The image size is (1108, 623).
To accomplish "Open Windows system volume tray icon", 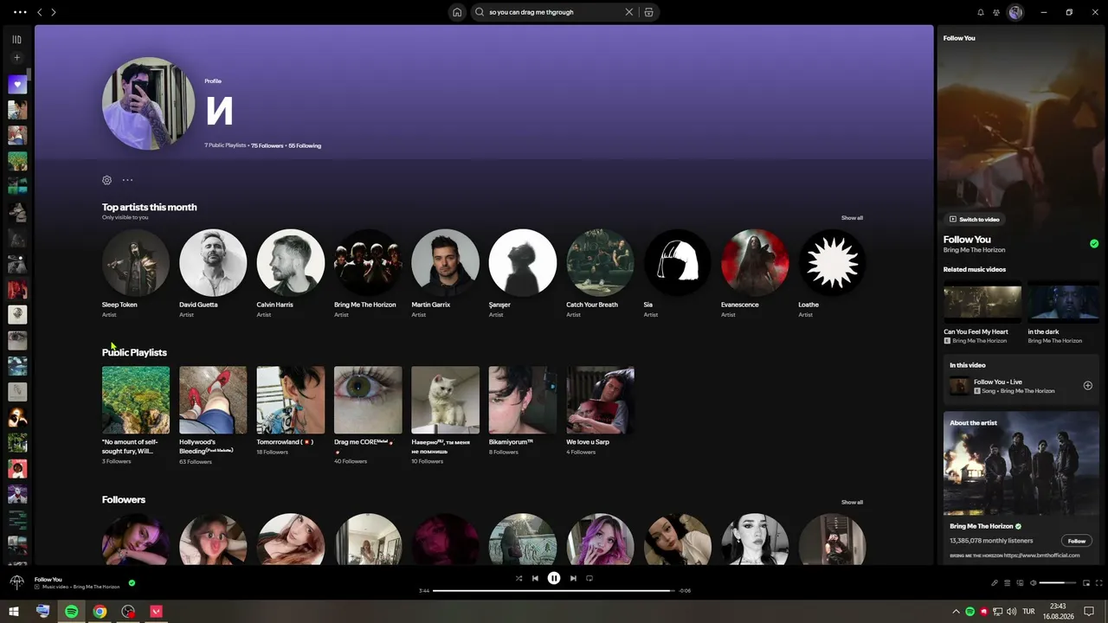I will [x=1010, y=612].
